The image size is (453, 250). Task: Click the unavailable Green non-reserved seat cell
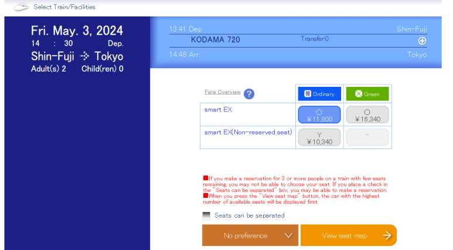367,137
